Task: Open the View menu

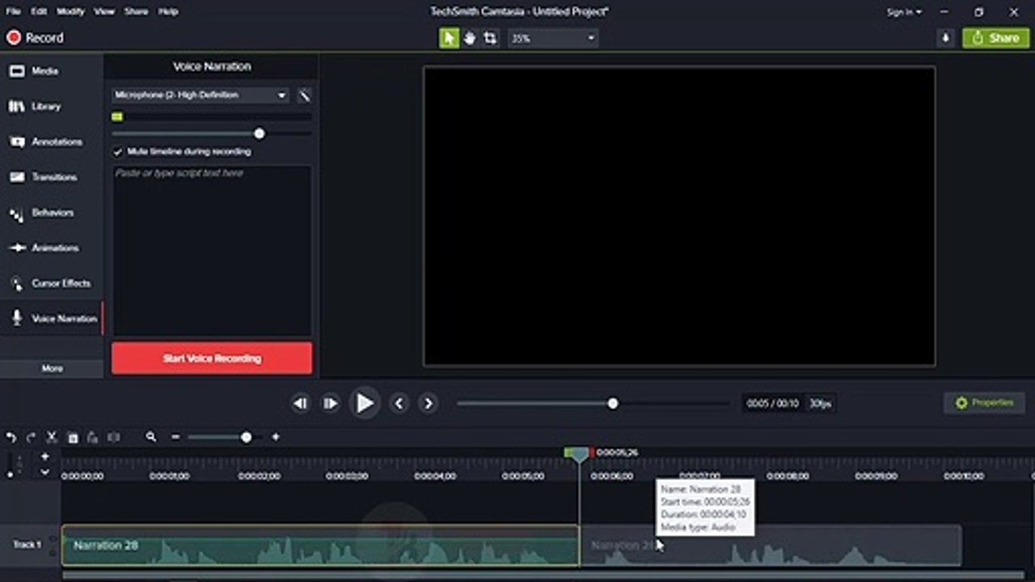Action: [x=103, y=11]
